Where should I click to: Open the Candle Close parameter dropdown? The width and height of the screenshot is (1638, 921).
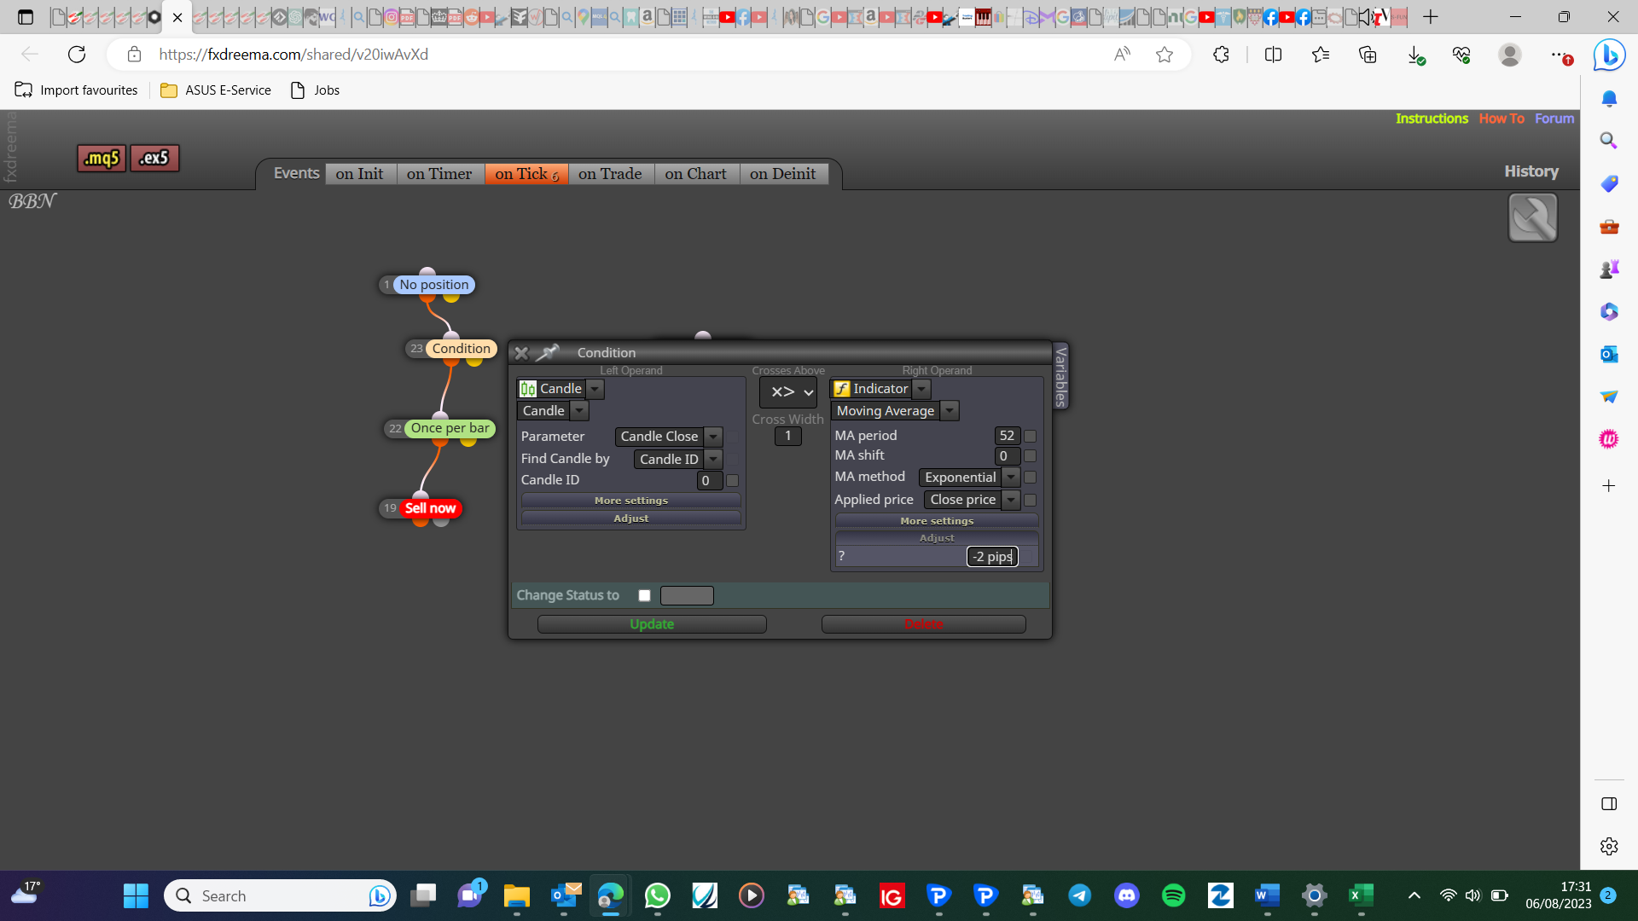713,437
